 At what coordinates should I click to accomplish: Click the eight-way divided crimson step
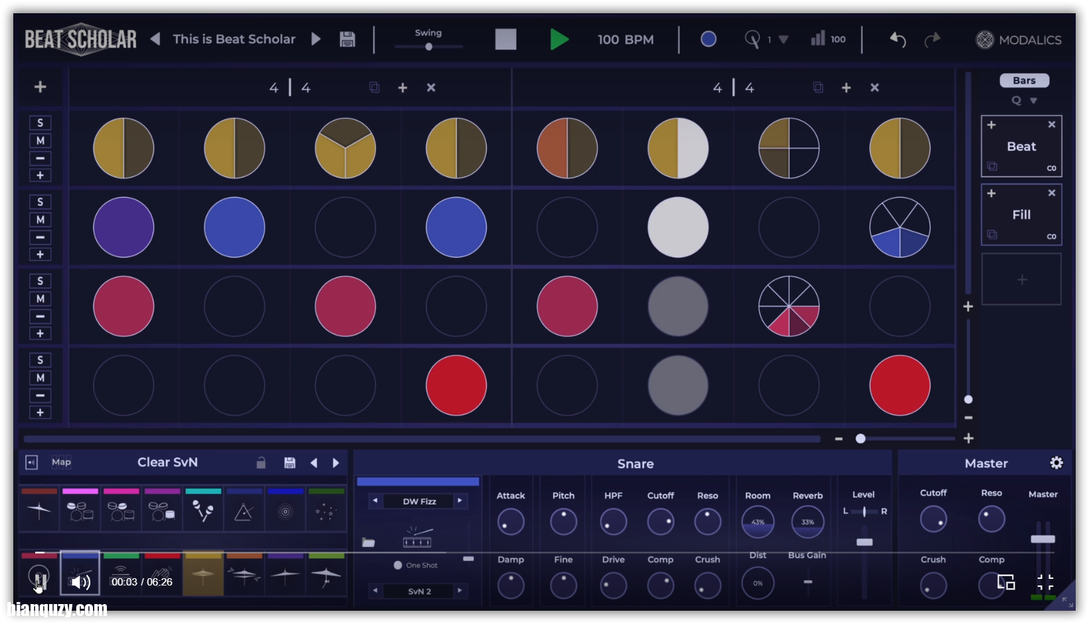coord(789,306)
